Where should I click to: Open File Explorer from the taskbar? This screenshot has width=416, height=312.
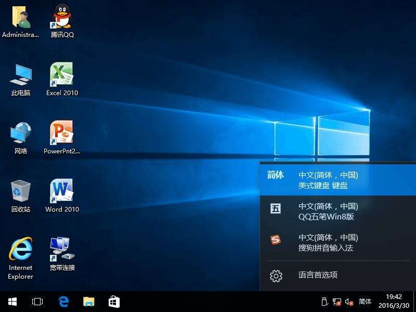(x=88, y=301)
